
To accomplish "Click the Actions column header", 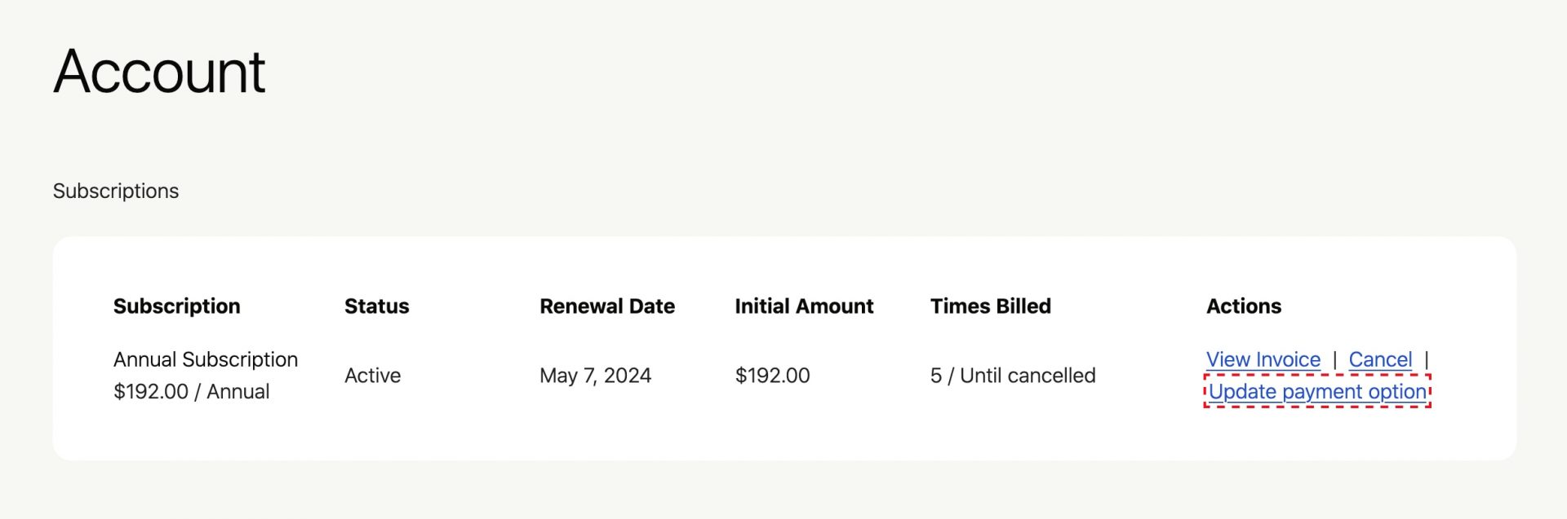I will [x=1244, y=306].
